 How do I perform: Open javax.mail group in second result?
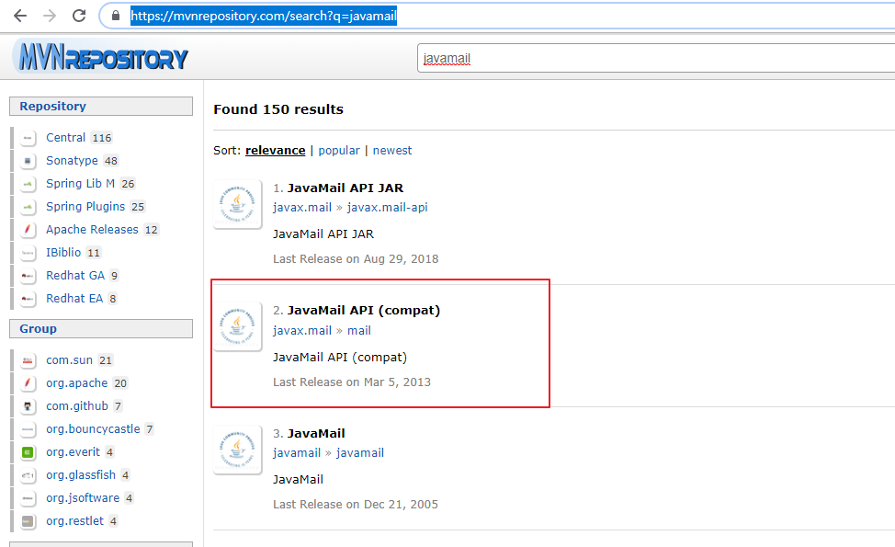pos(302,331)
